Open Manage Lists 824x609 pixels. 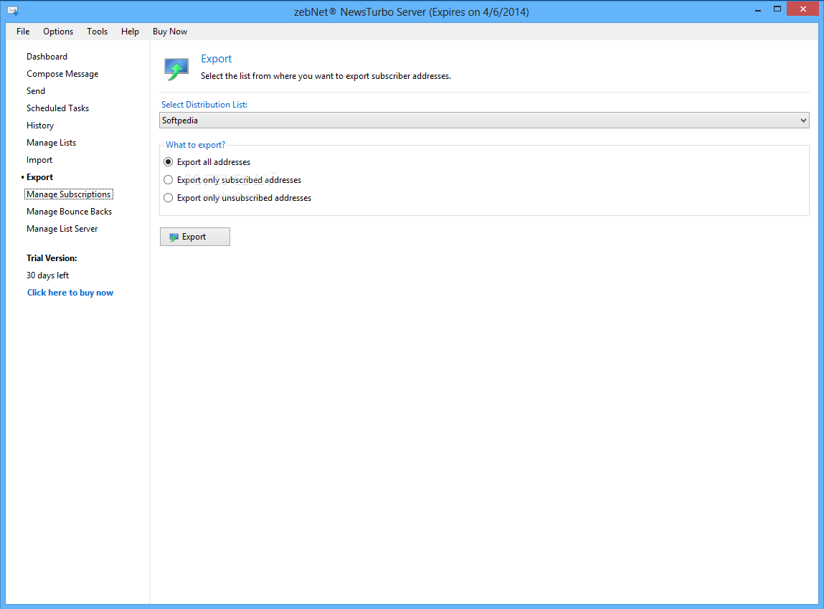point(51,143)
